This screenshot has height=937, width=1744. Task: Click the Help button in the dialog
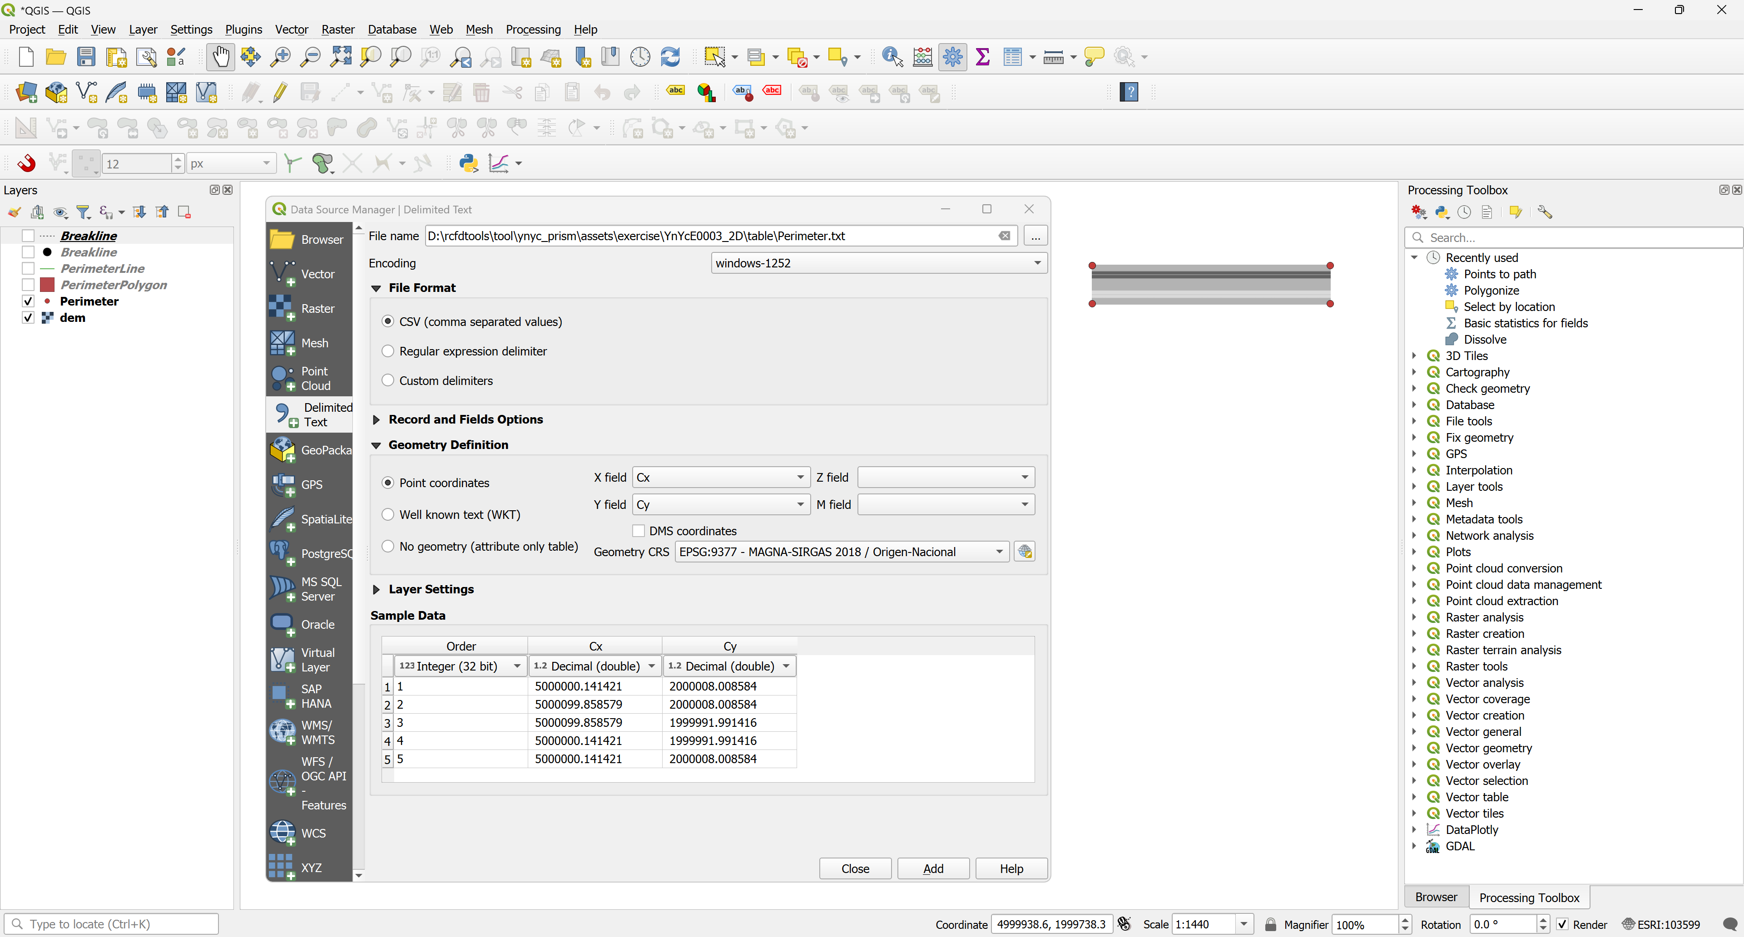coord(1011,868)
